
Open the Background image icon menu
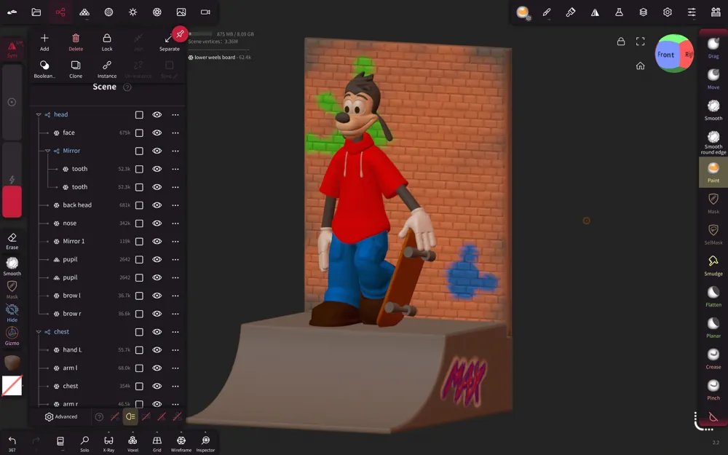coord(181,12)
